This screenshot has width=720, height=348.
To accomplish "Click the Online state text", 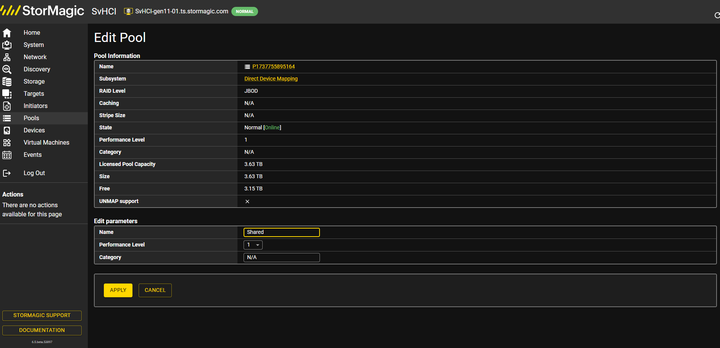I will [x=272, y=128].
